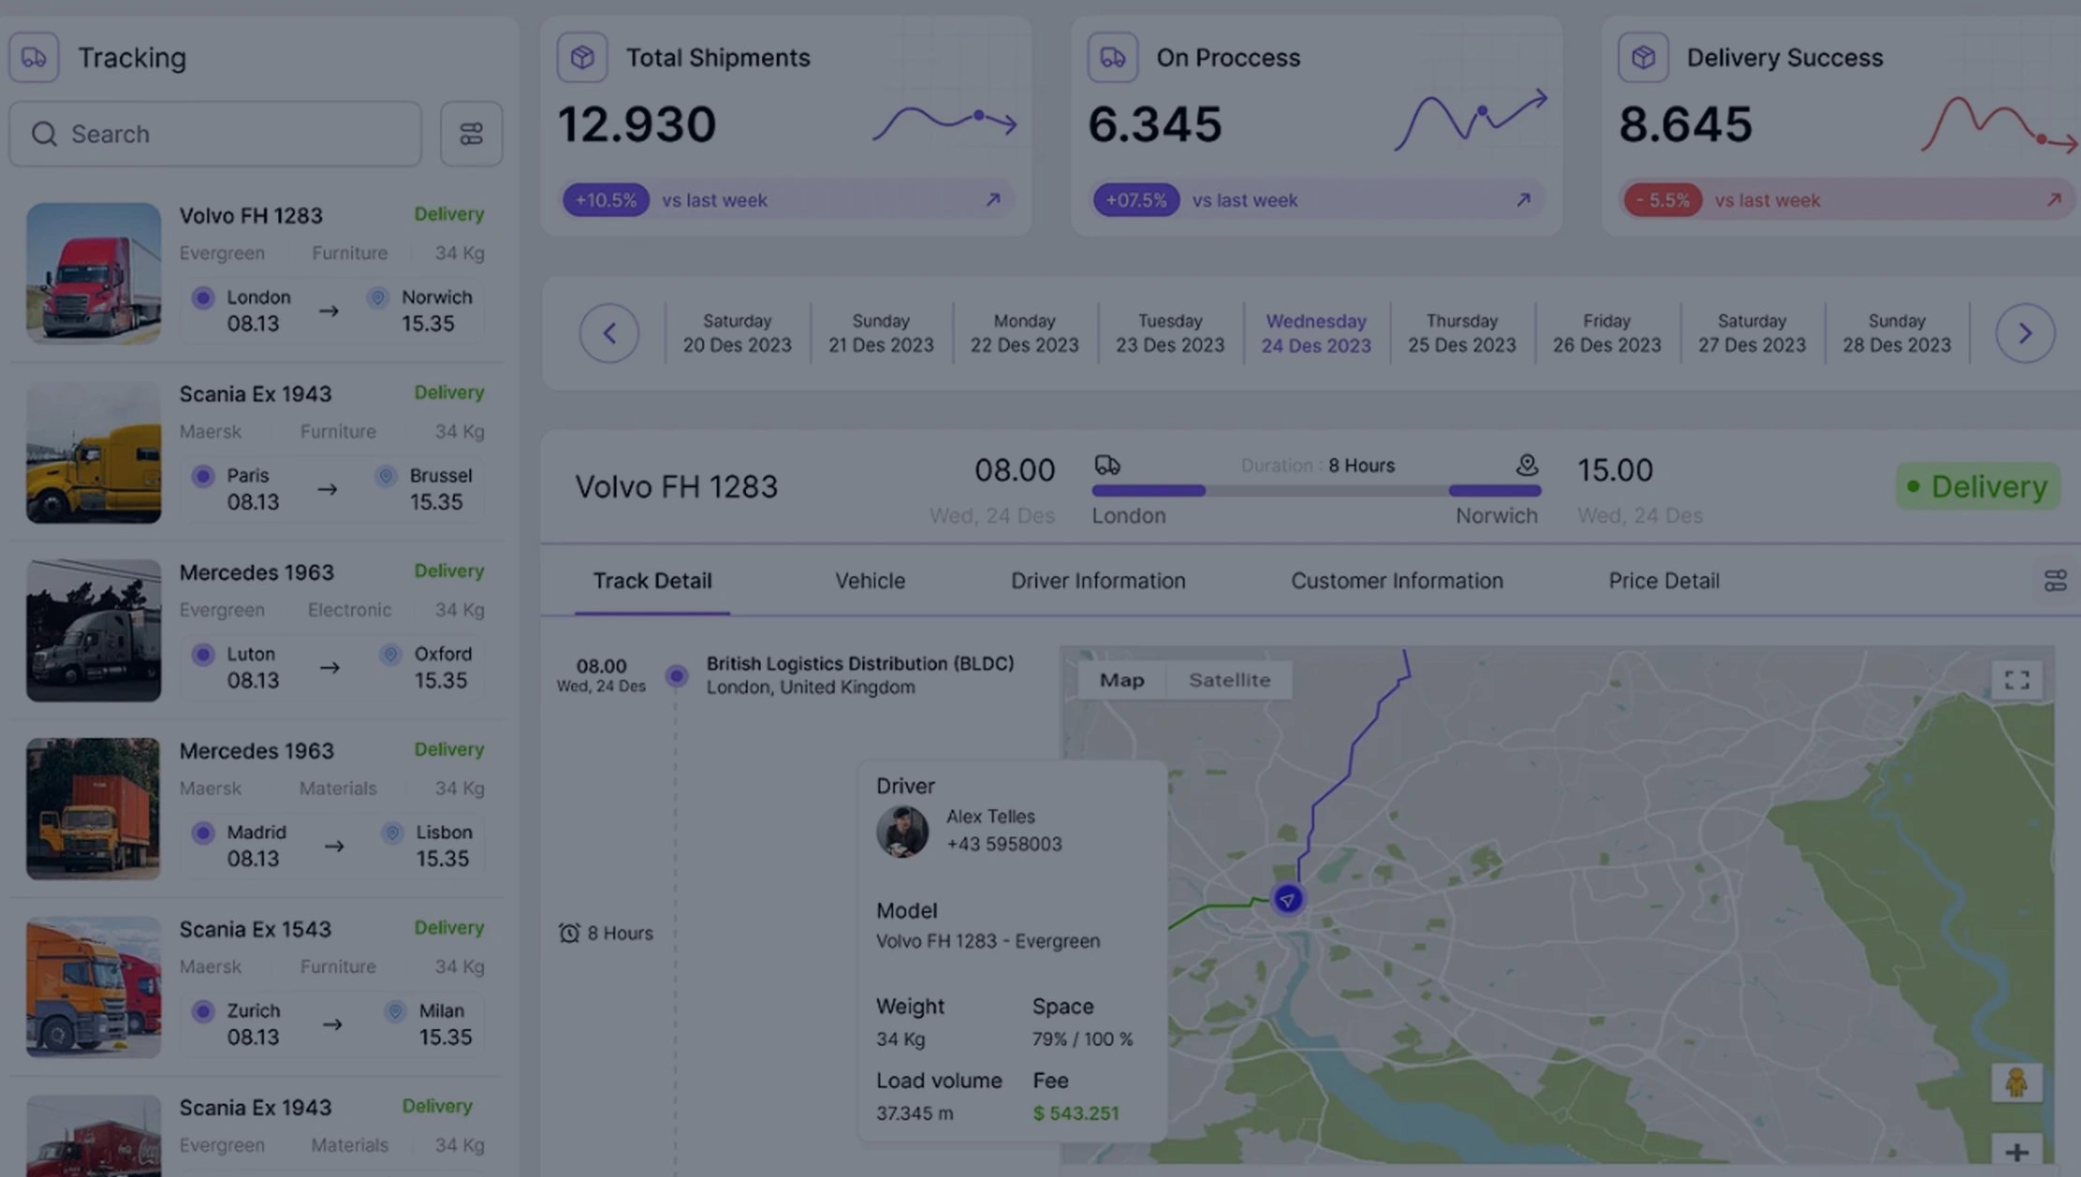
Task: Expand next dates with right chevron
Action: [2026, 332]
